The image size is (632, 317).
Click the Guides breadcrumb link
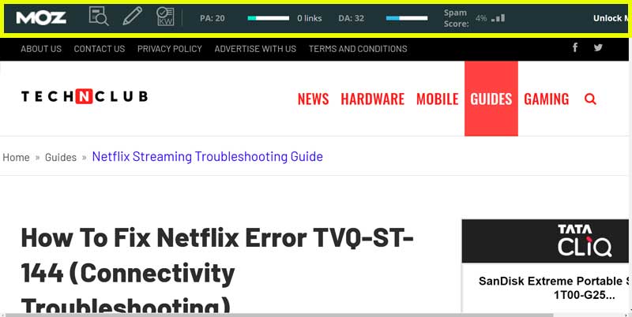[x=61, y=157]
